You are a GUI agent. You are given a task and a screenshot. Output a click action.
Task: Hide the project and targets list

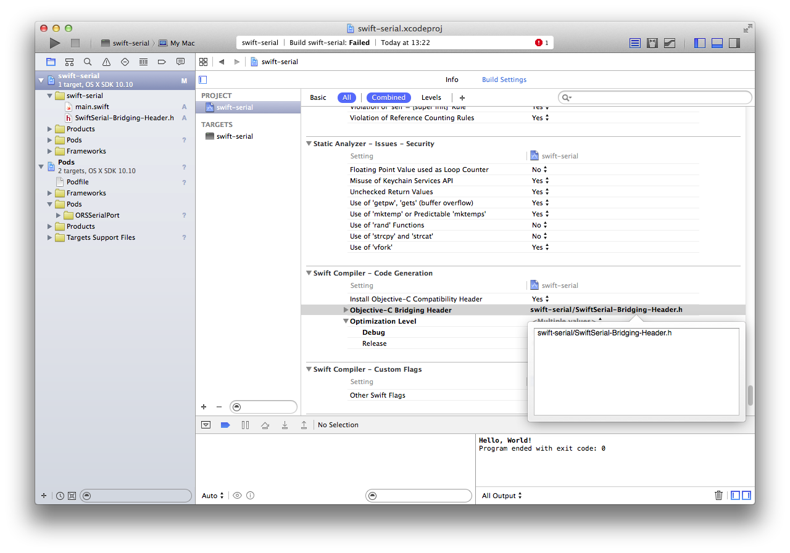pyautogui.click(x=202, y=80)
